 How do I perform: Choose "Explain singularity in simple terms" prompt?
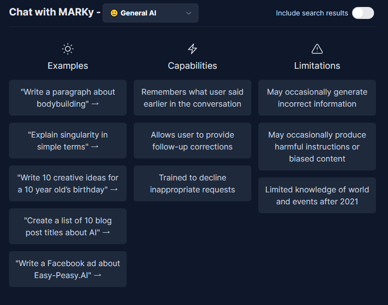pos(68,141)
